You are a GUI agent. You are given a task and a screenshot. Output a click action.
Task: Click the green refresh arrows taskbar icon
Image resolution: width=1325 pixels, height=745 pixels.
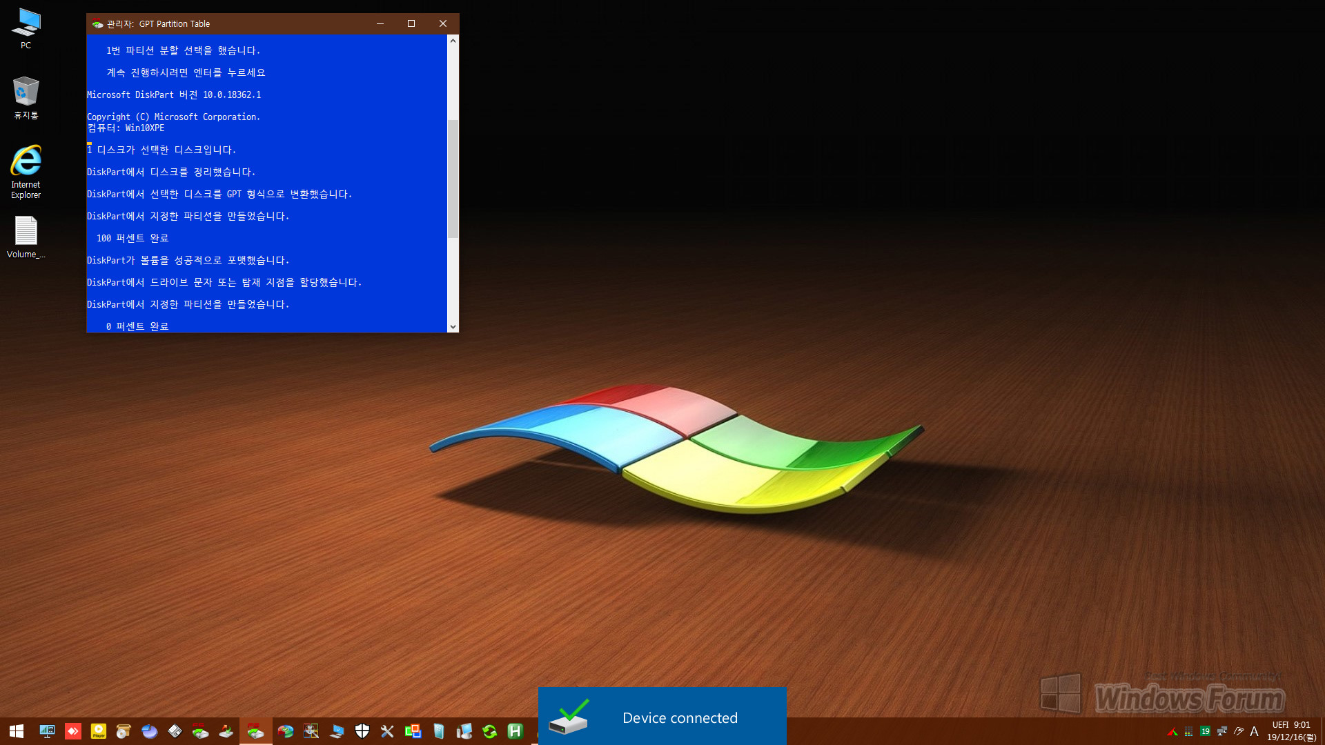tap(489, 731)
